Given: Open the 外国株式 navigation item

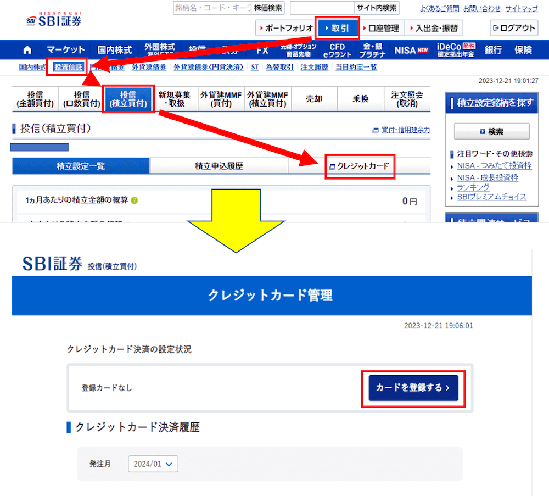Looking at the screenshot, I should click(160, 49).
